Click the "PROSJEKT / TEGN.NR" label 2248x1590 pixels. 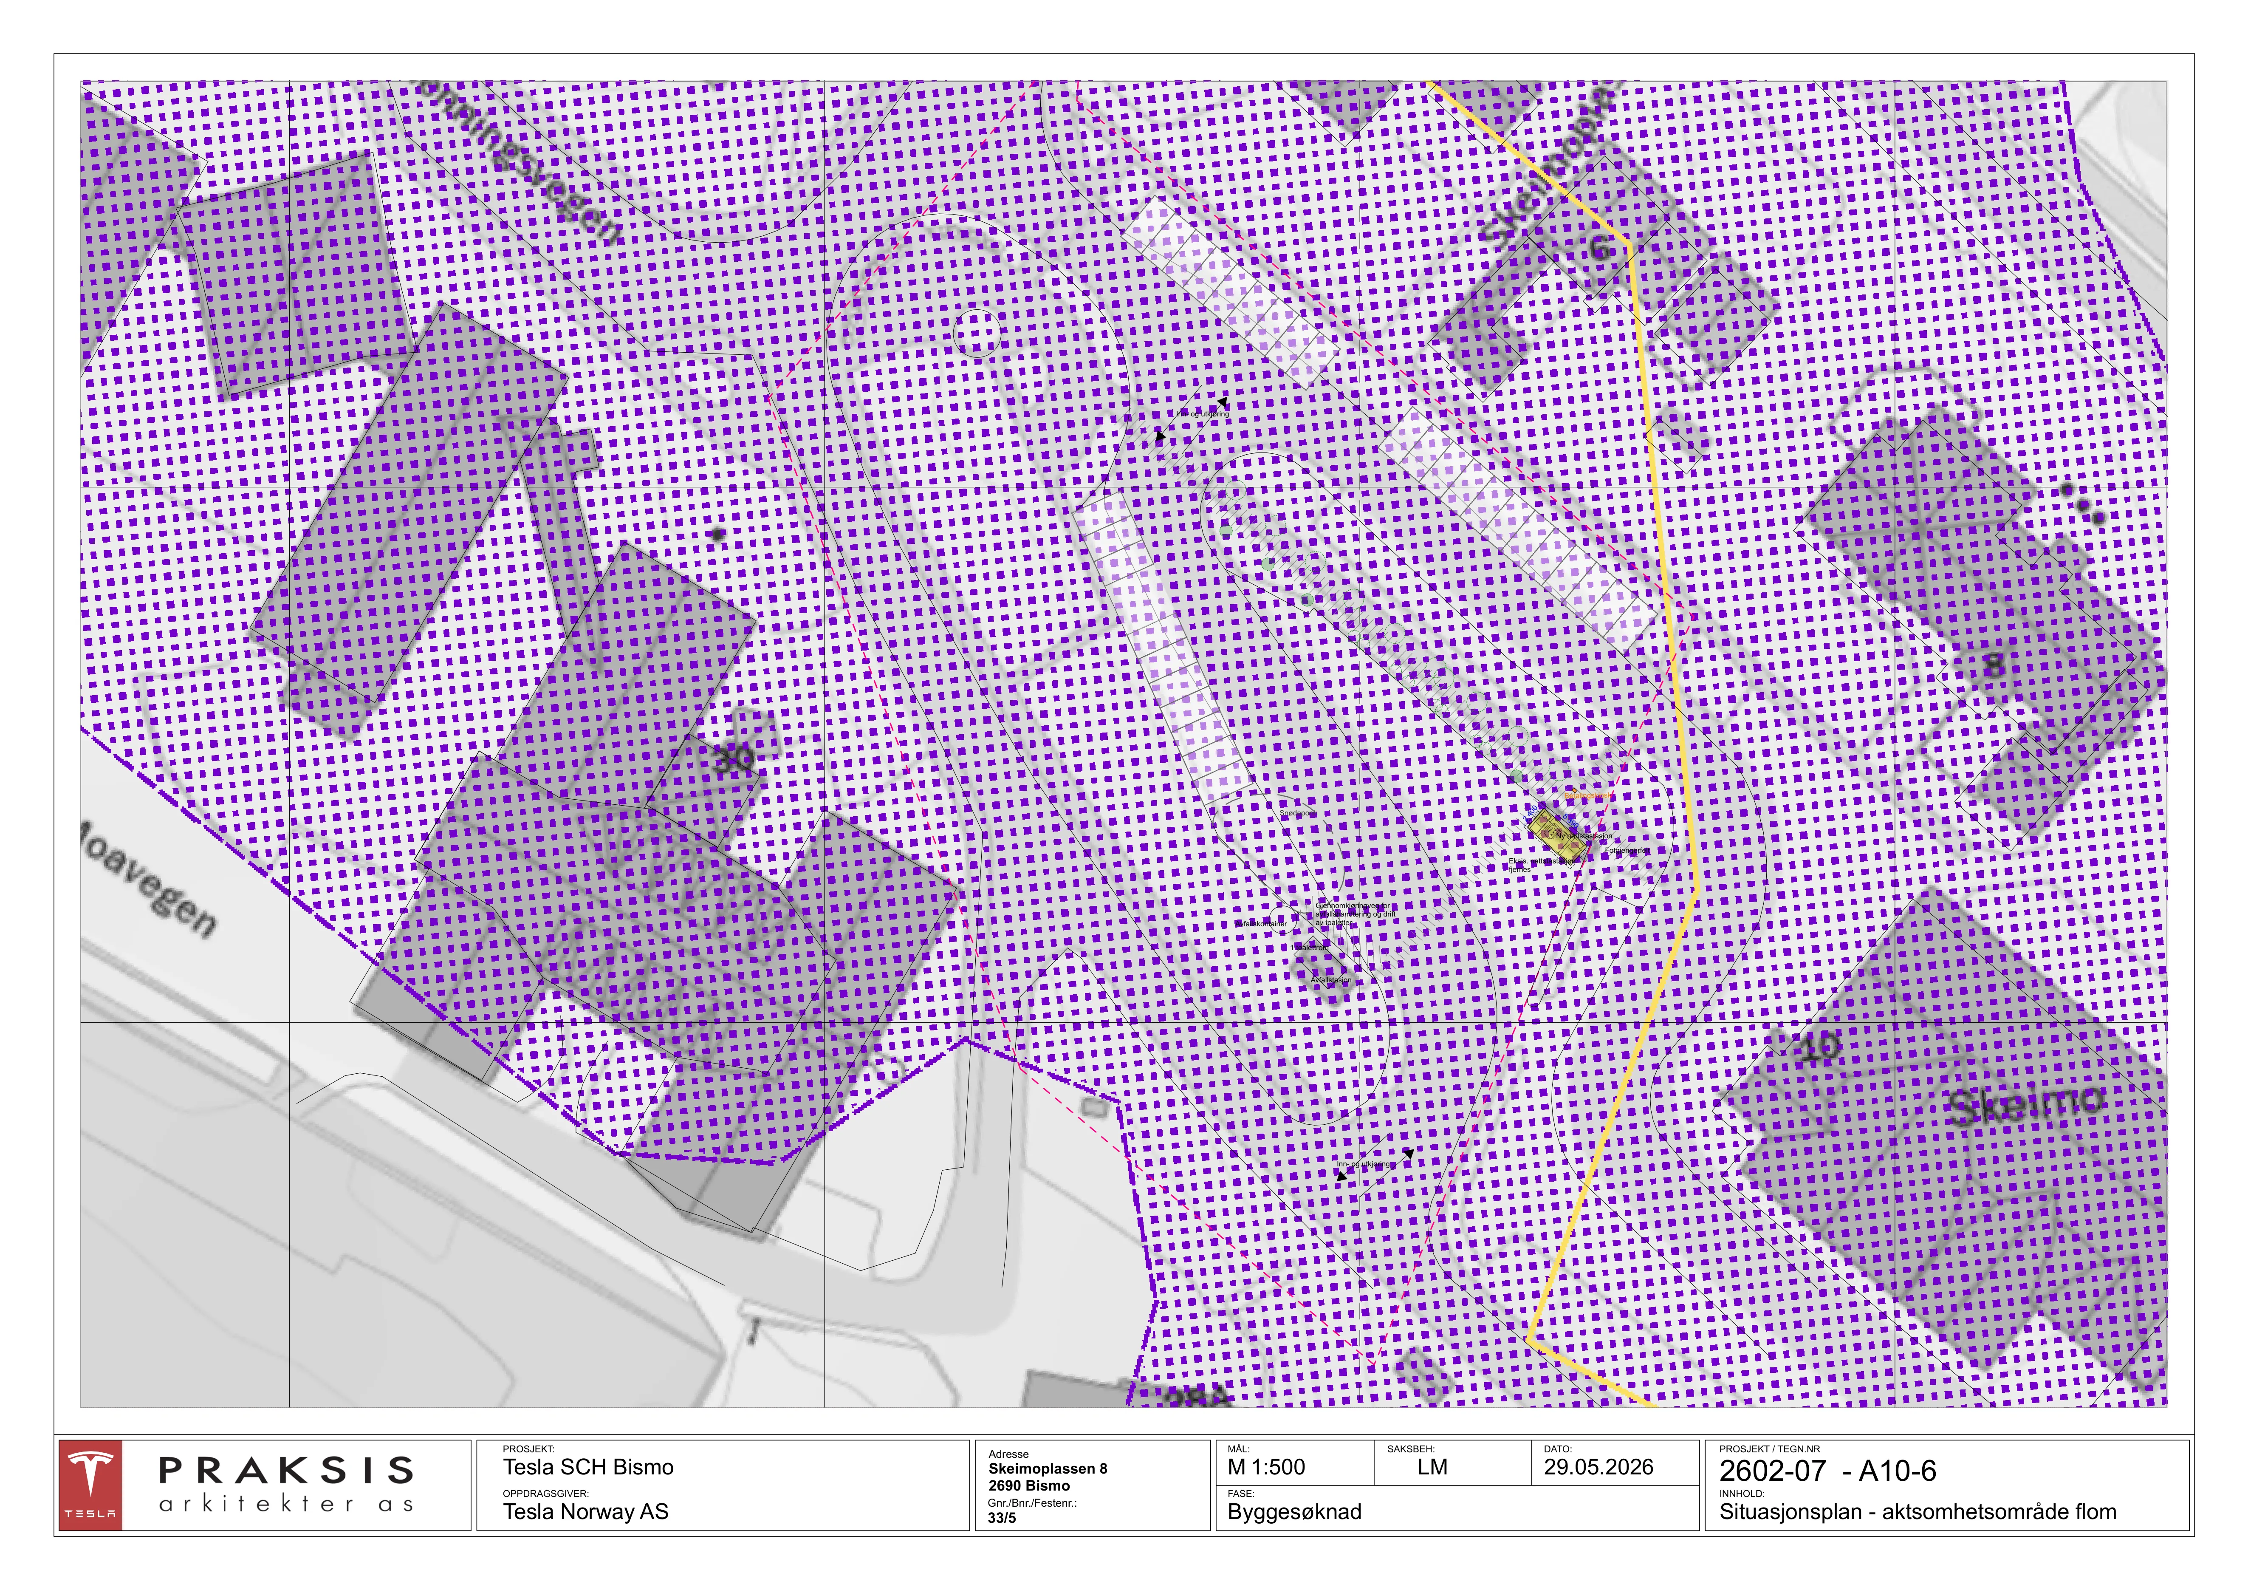[x=1769, y=1449]
